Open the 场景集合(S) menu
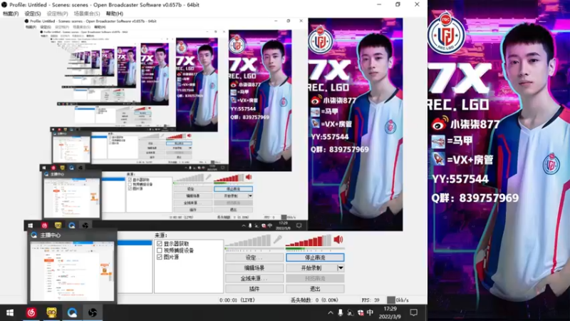Screen dimensions: 570x321 click(87, 14)
